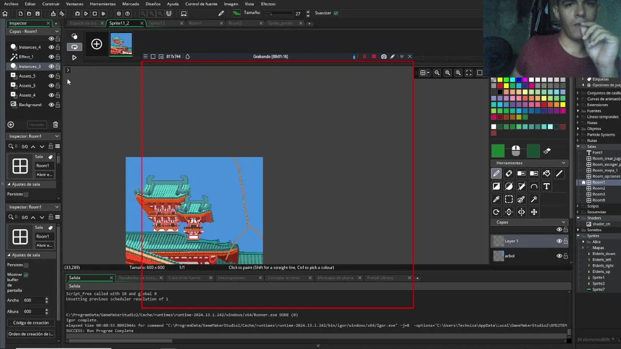Viewport: 621px width, 349px height.
Task: Click the Rotate image tool
Action: (x=496, y=212)
